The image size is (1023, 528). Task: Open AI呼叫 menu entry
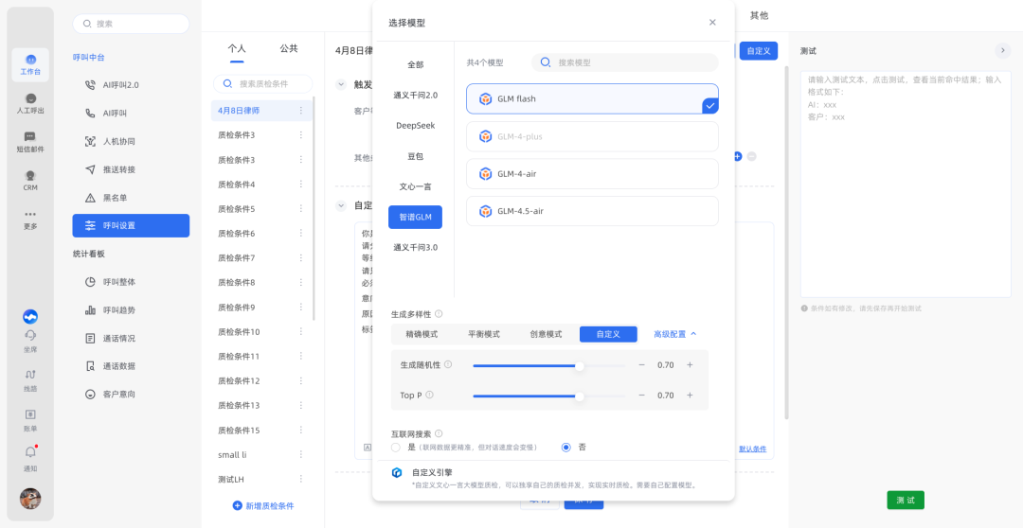click(x=131, y=113)
